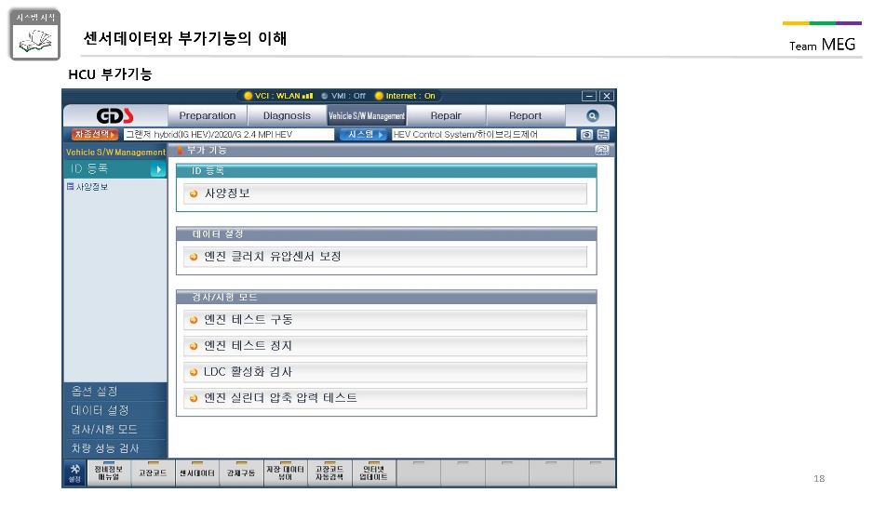873x506 pixels.
Task: Click the 차종선택 vehicle select button
Action: pos(95,134)
